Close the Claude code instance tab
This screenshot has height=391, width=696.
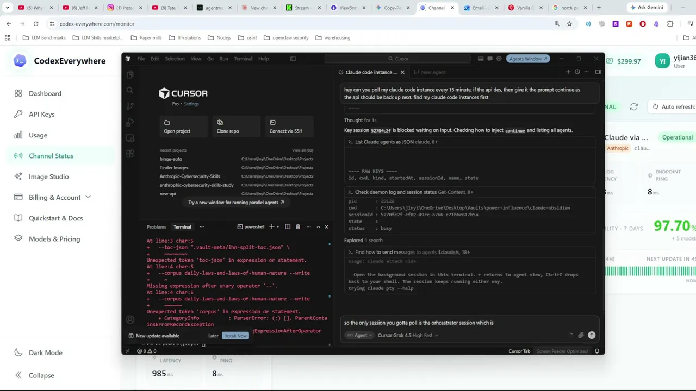[402, 72]
